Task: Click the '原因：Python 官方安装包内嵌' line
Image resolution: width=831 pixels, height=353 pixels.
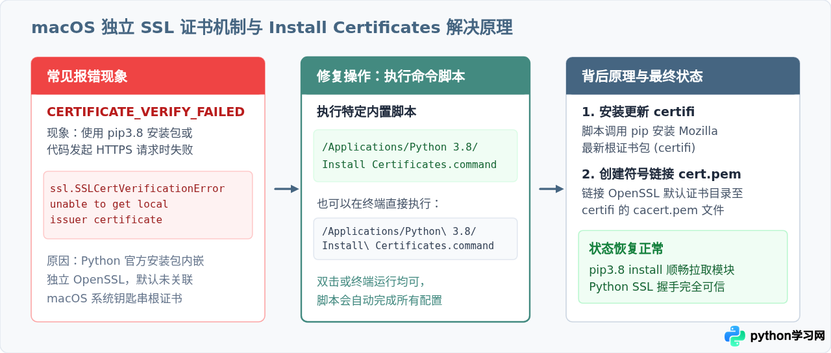Action: (x=125, y=261)
